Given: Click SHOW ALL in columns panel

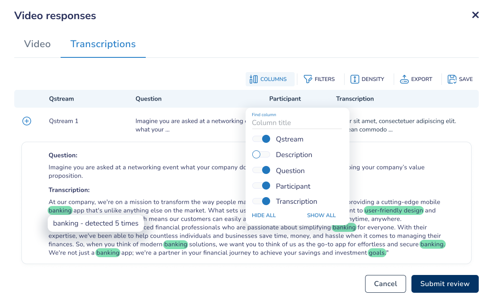Looking at the screenshot, I should pos(321,215).
